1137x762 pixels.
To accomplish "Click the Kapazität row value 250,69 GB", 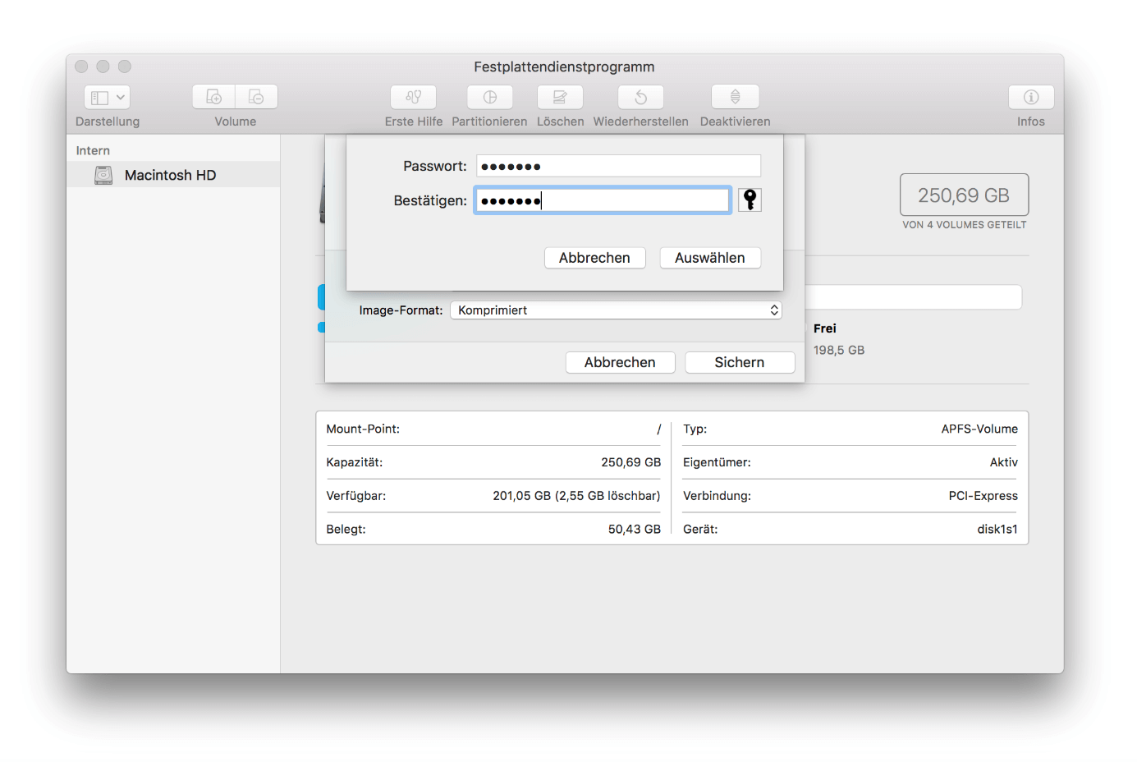I will coord(630,462).
